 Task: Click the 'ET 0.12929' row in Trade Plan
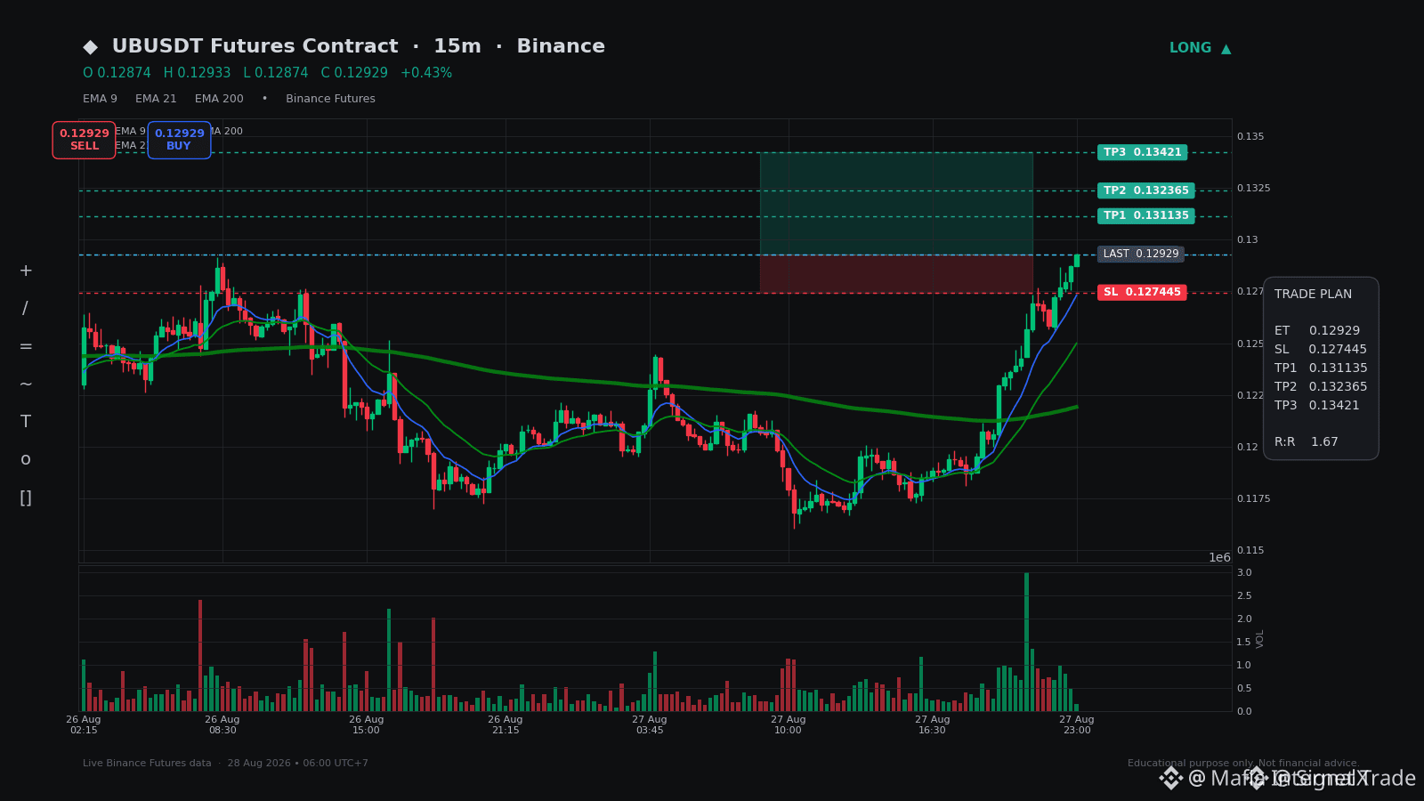click(x=1317, y=330)
